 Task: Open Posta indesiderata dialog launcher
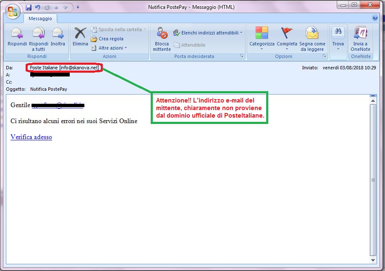coord(241,56)
